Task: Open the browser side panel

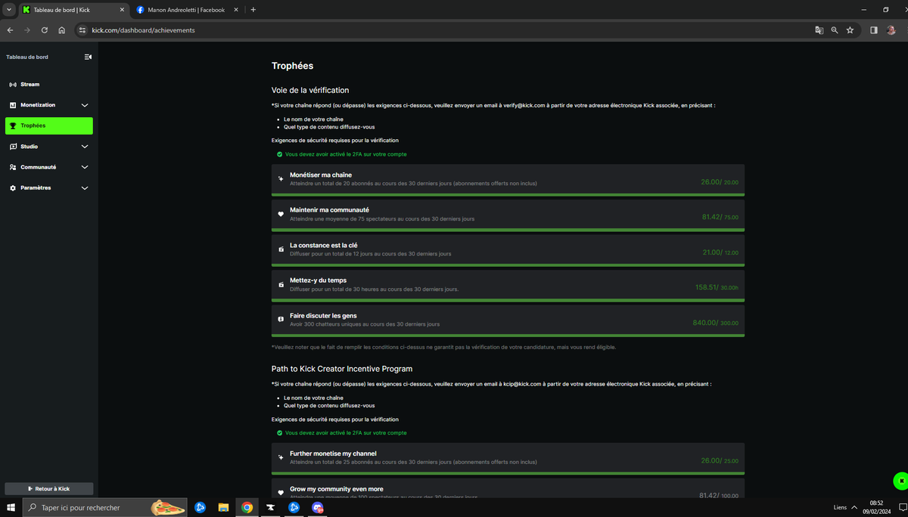Action: pos(873,30)
